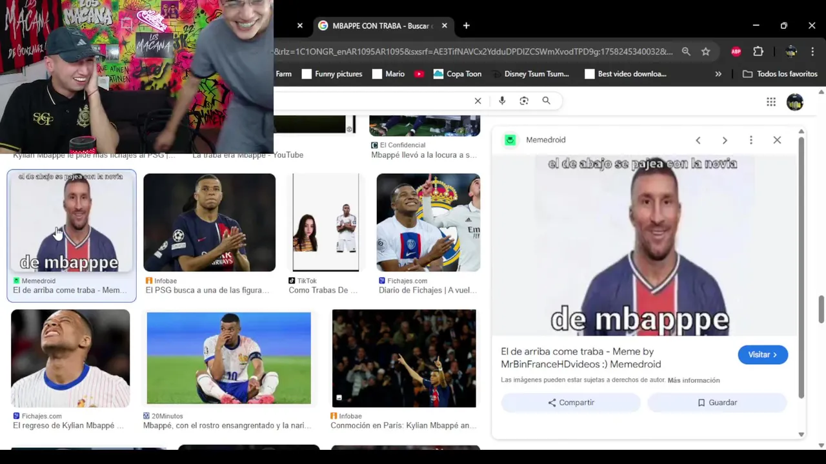Select the Memedroid meme thumbnail result
The width and height of the screenshot is (826, 464).
point(71,222)
